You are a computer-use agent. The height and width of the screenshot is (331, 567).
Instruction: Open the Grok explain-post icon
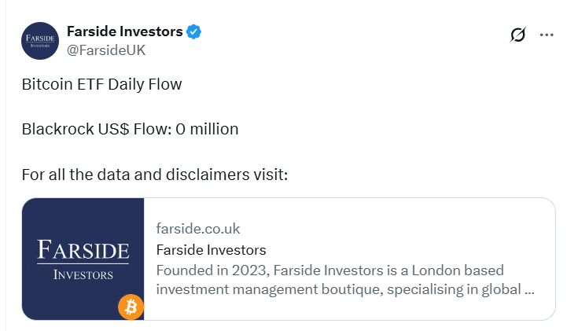click(x=517, y=35)
